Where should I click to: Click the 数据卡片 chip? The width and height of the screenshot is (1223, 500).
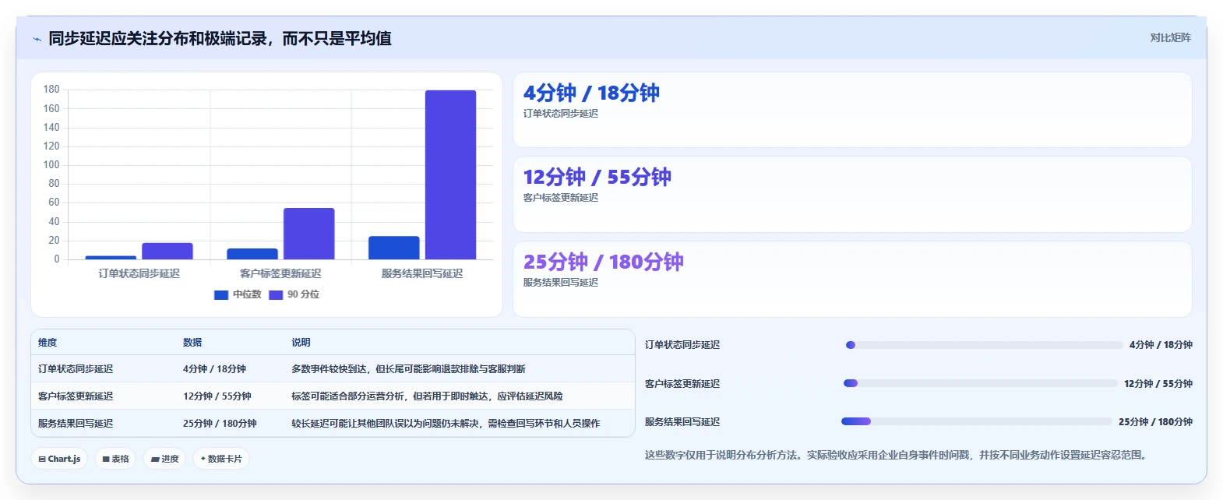click(221, 459)
